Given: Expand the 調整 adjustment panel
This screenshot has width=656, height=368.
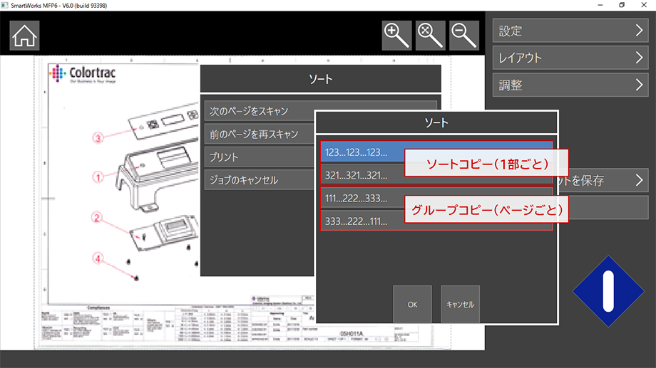Looking at the screenshot, I should (x=569, y=85).
